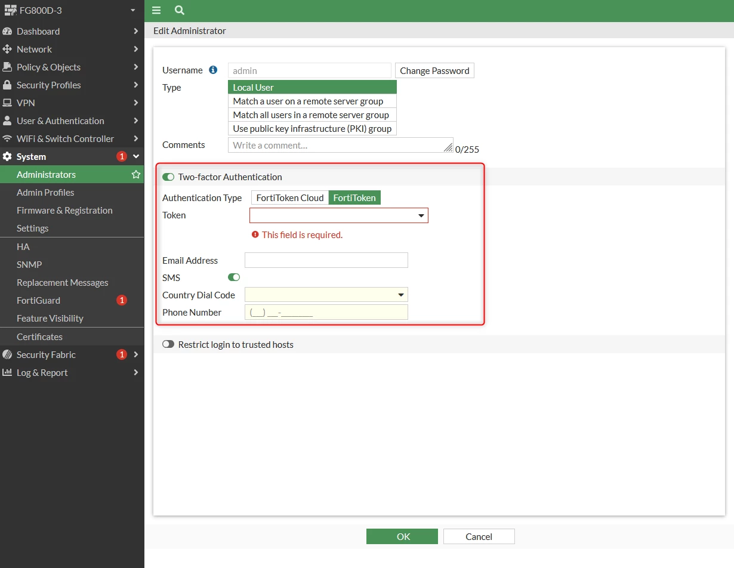This screenshot has width=734, height=568.
Task: Select Match a user on a remote server group
Action: [312, 101]
